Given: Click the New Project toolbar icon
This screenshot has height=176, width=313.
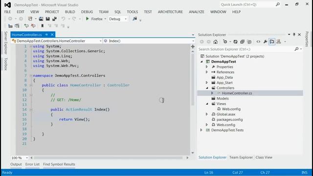Looking at the screenshot, I should tap(30, 19).
